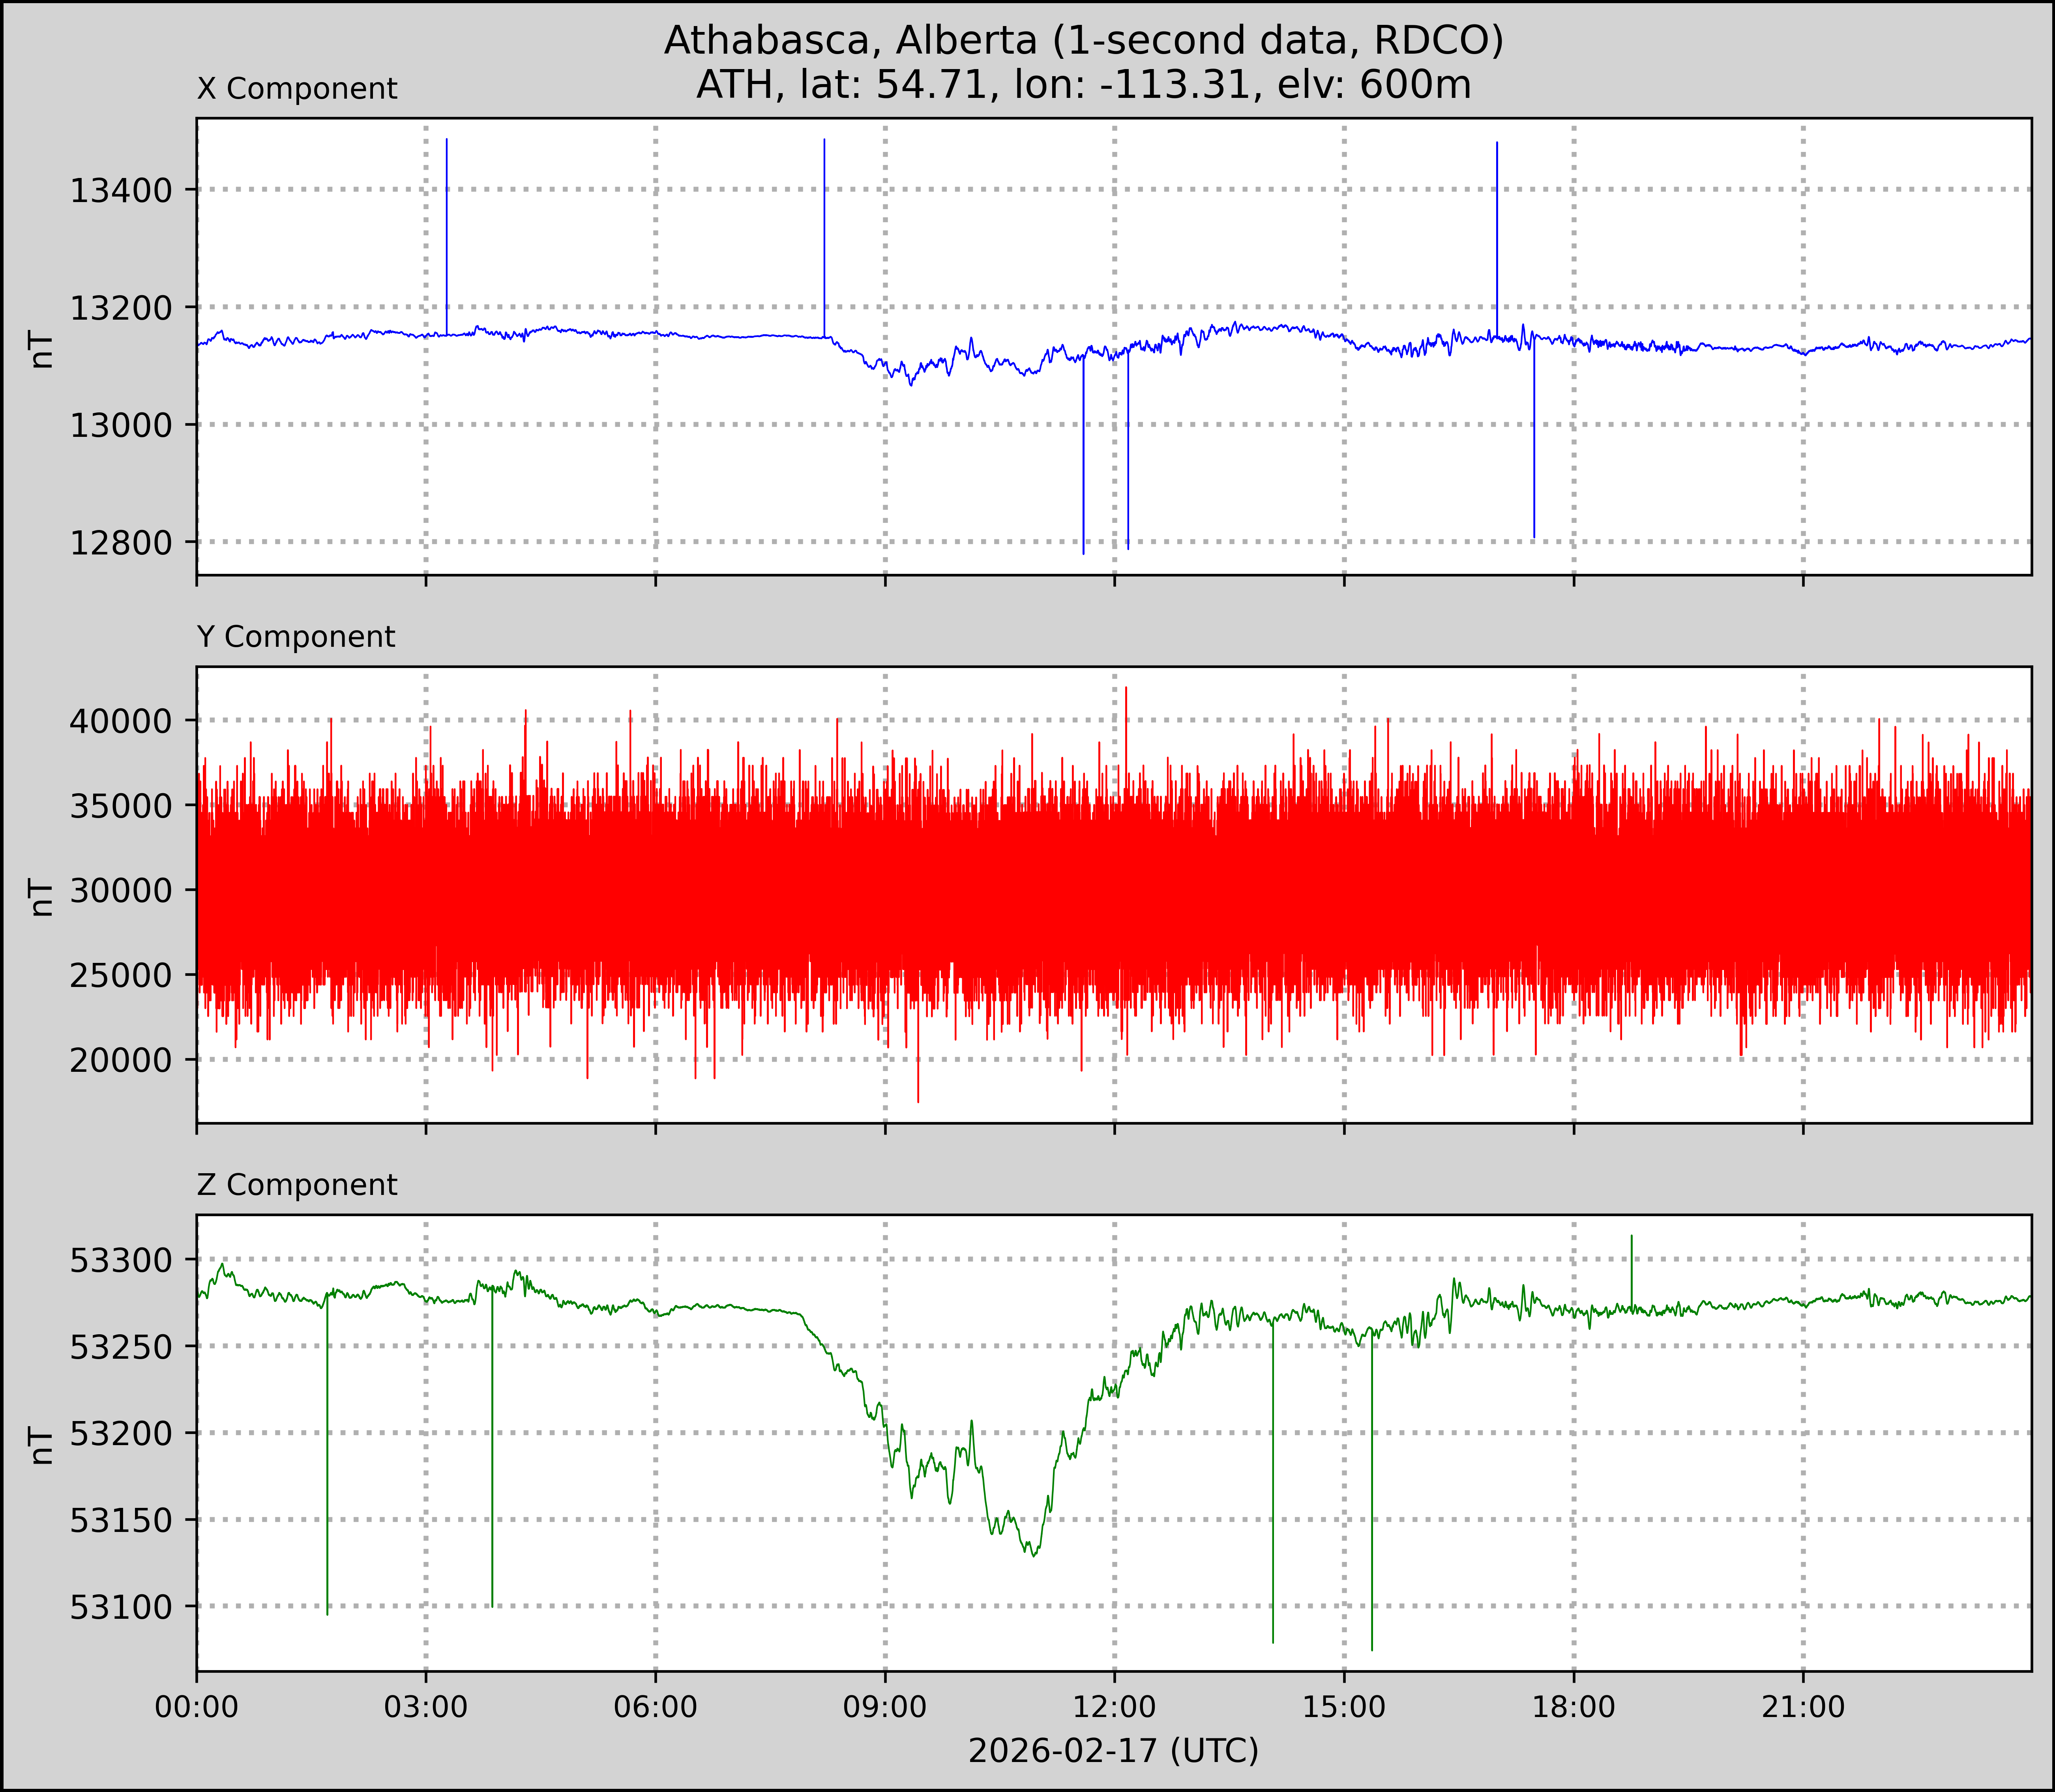Click the 12:00 time axis label
This screenshot has height=1792, width=2055.
coord(1115,1707)
